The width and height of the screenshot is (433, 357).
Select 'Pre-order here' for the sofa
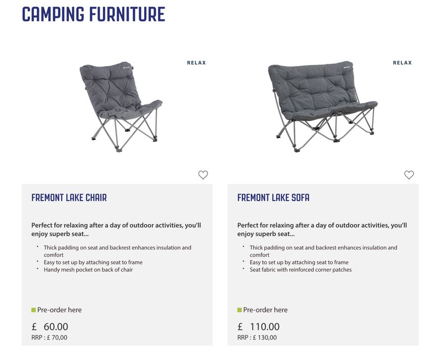click(265, 310)
